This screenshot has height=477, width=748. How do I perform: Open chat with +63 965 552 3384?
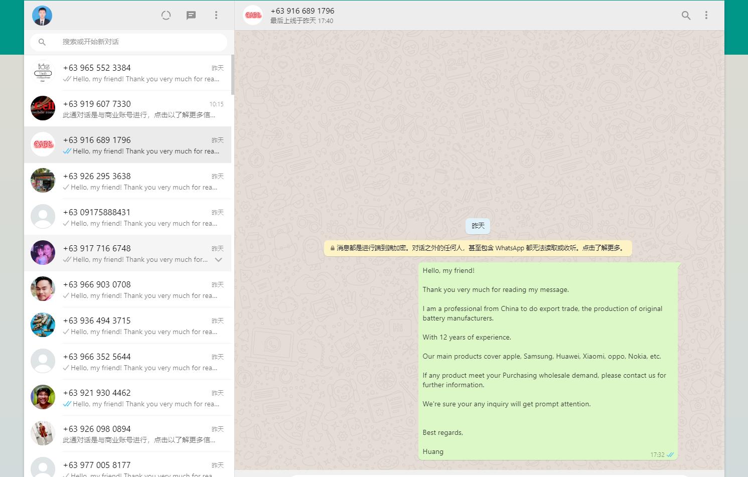coord(128,73)
